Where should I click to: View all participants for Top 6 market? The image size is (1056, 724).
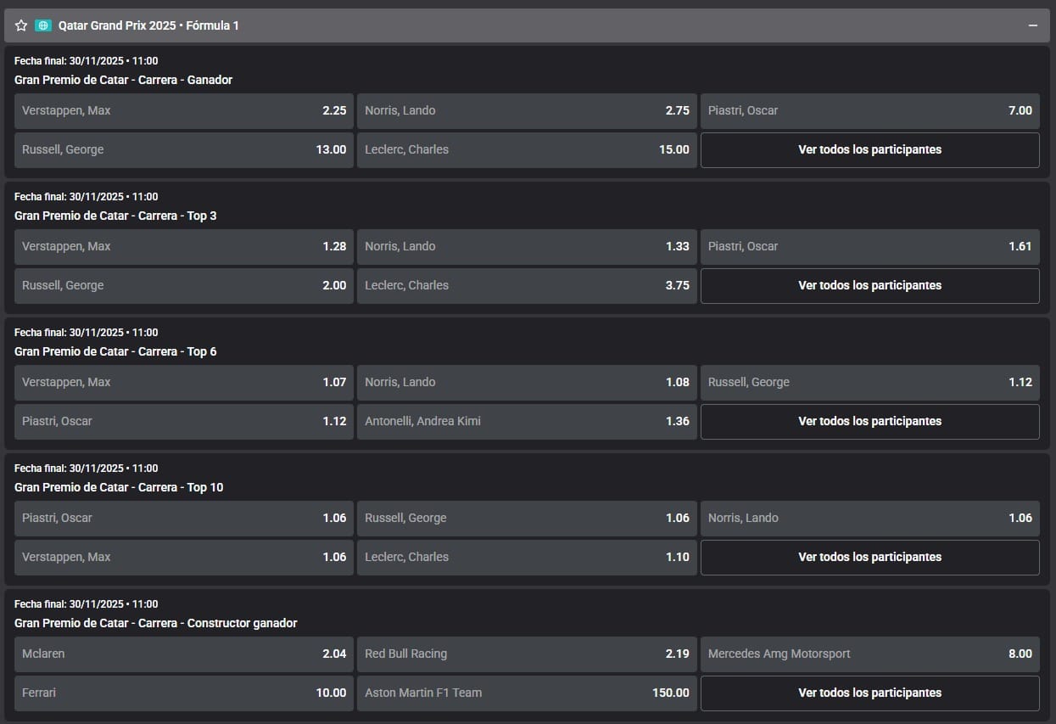tap(869, 421)
